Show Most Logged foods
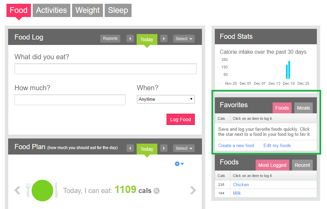Image resolution: width=327 pixels, height=209 pixels. [272, 165]
